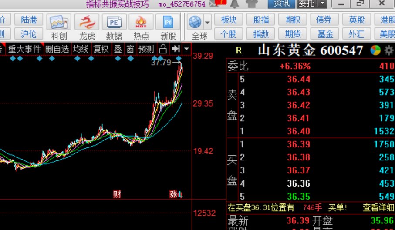The height and width of the screenshot is (230, 395).
Task: Toggle 复权 price adjustment
Action: (101, 49)
